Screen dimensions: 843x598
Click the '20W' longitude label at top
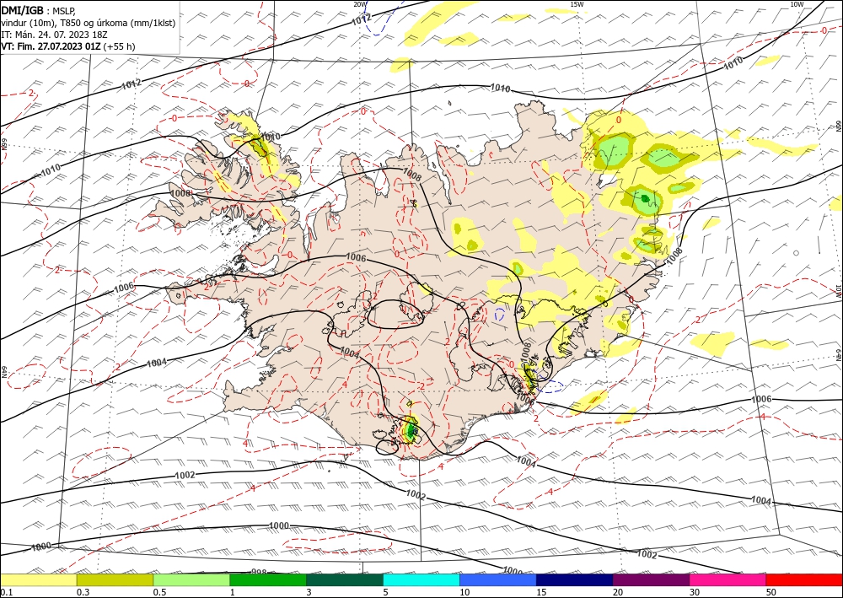tap(360, 4)
